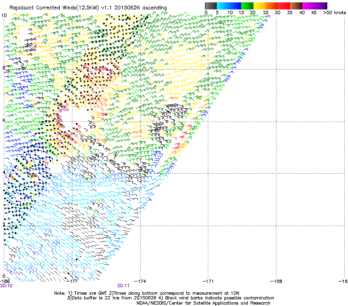The width and height of the screenshot is (348, 306).
Task: Click the '>50 knots' legend label
Action: [334, 13]
